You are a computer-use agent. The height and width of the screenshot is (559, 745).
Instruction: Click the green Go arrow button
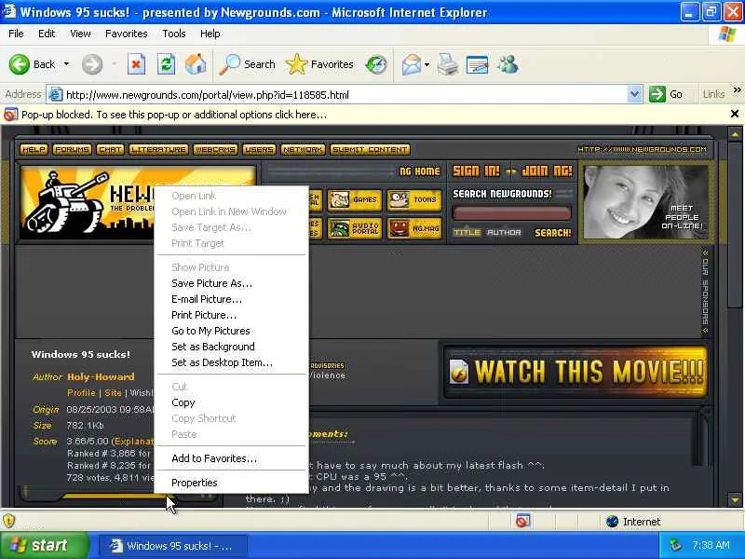click(x=657, y=94)
